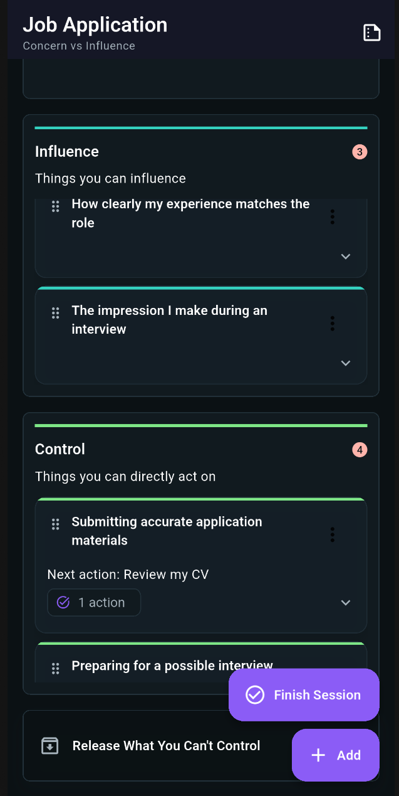
Task: Click the Add button
Action: [336, 755]
